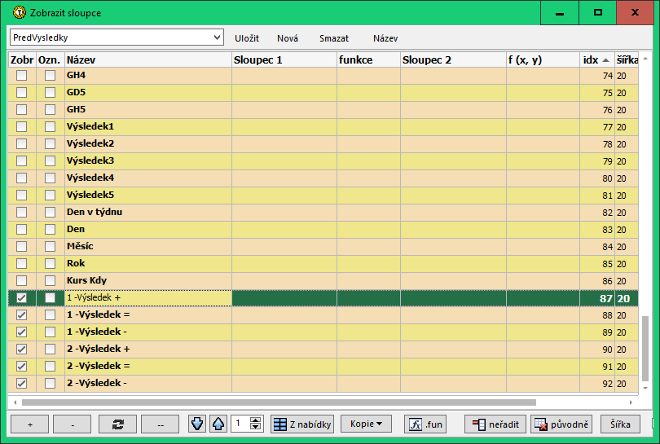Check Zobr for Kurs Kdy row
Image resolution: width=660 pixels, height=444 pixels.
click(21, 281)
